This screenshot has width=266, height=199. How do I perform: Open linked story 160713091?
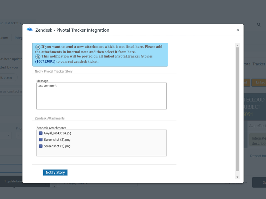(45, 62)
